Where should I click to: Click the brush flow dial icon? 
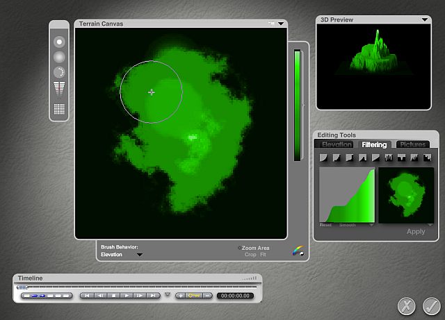(x=59, y=71)
